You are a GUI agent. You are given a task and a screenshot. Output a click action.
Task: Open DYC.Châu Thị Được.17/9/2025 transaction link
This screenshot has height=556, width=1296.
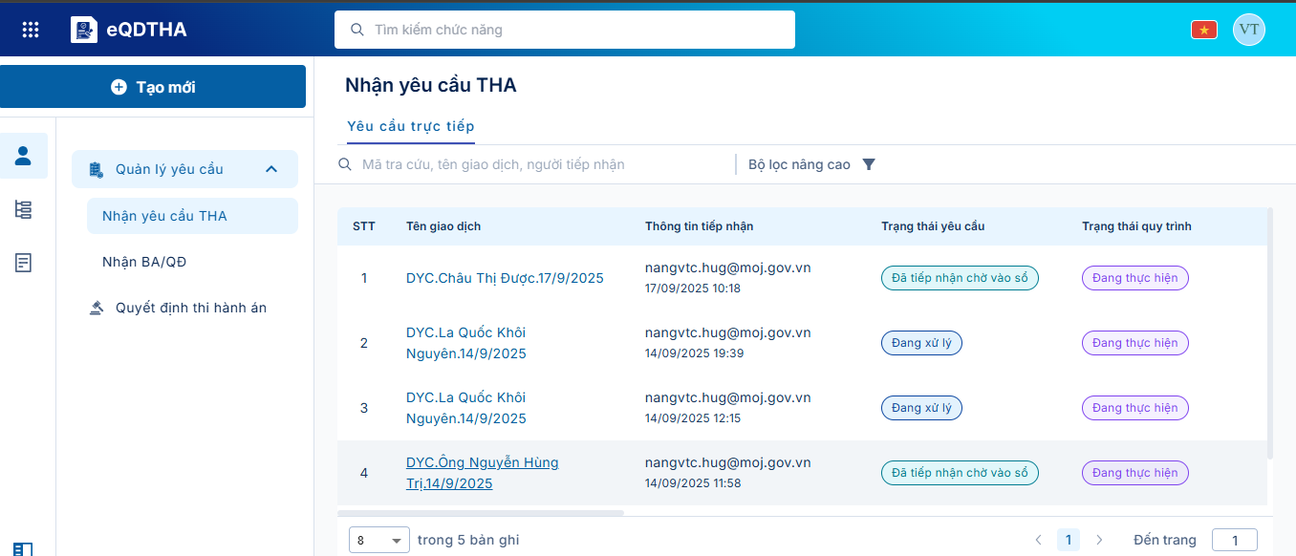coord(505,278)
